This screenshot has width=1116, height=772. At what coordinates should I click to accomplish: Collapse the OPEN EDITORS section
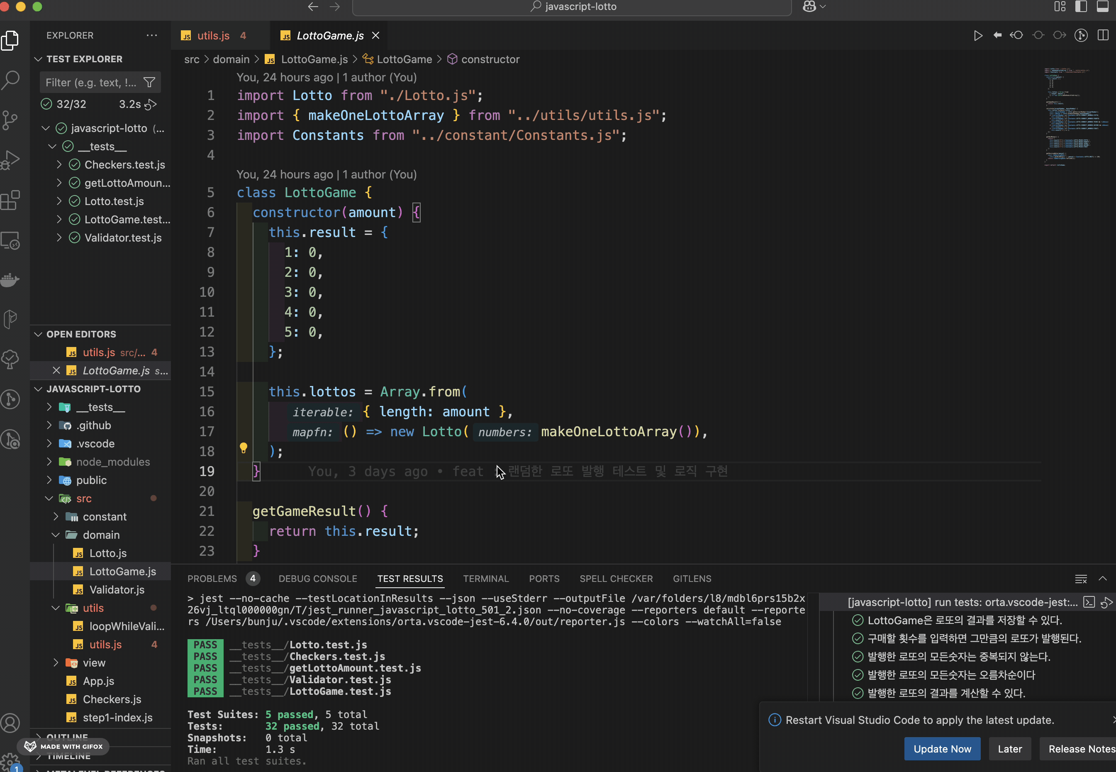pyautogui.click(x=38, y=334)
